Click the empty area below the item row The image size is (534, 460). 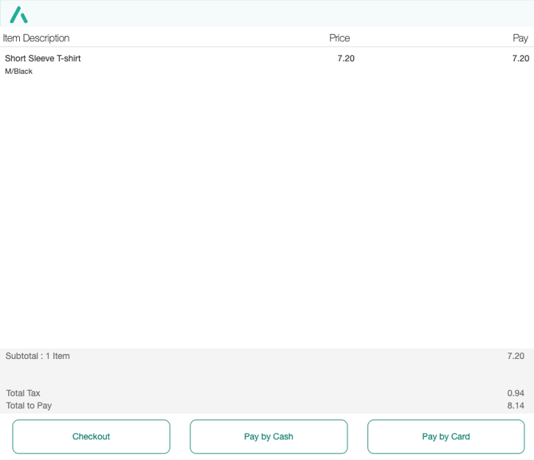267,207
